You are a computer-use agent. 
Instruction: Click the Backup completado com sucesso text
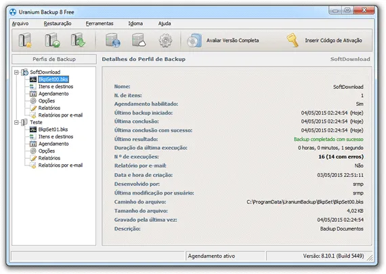(328, 139)
